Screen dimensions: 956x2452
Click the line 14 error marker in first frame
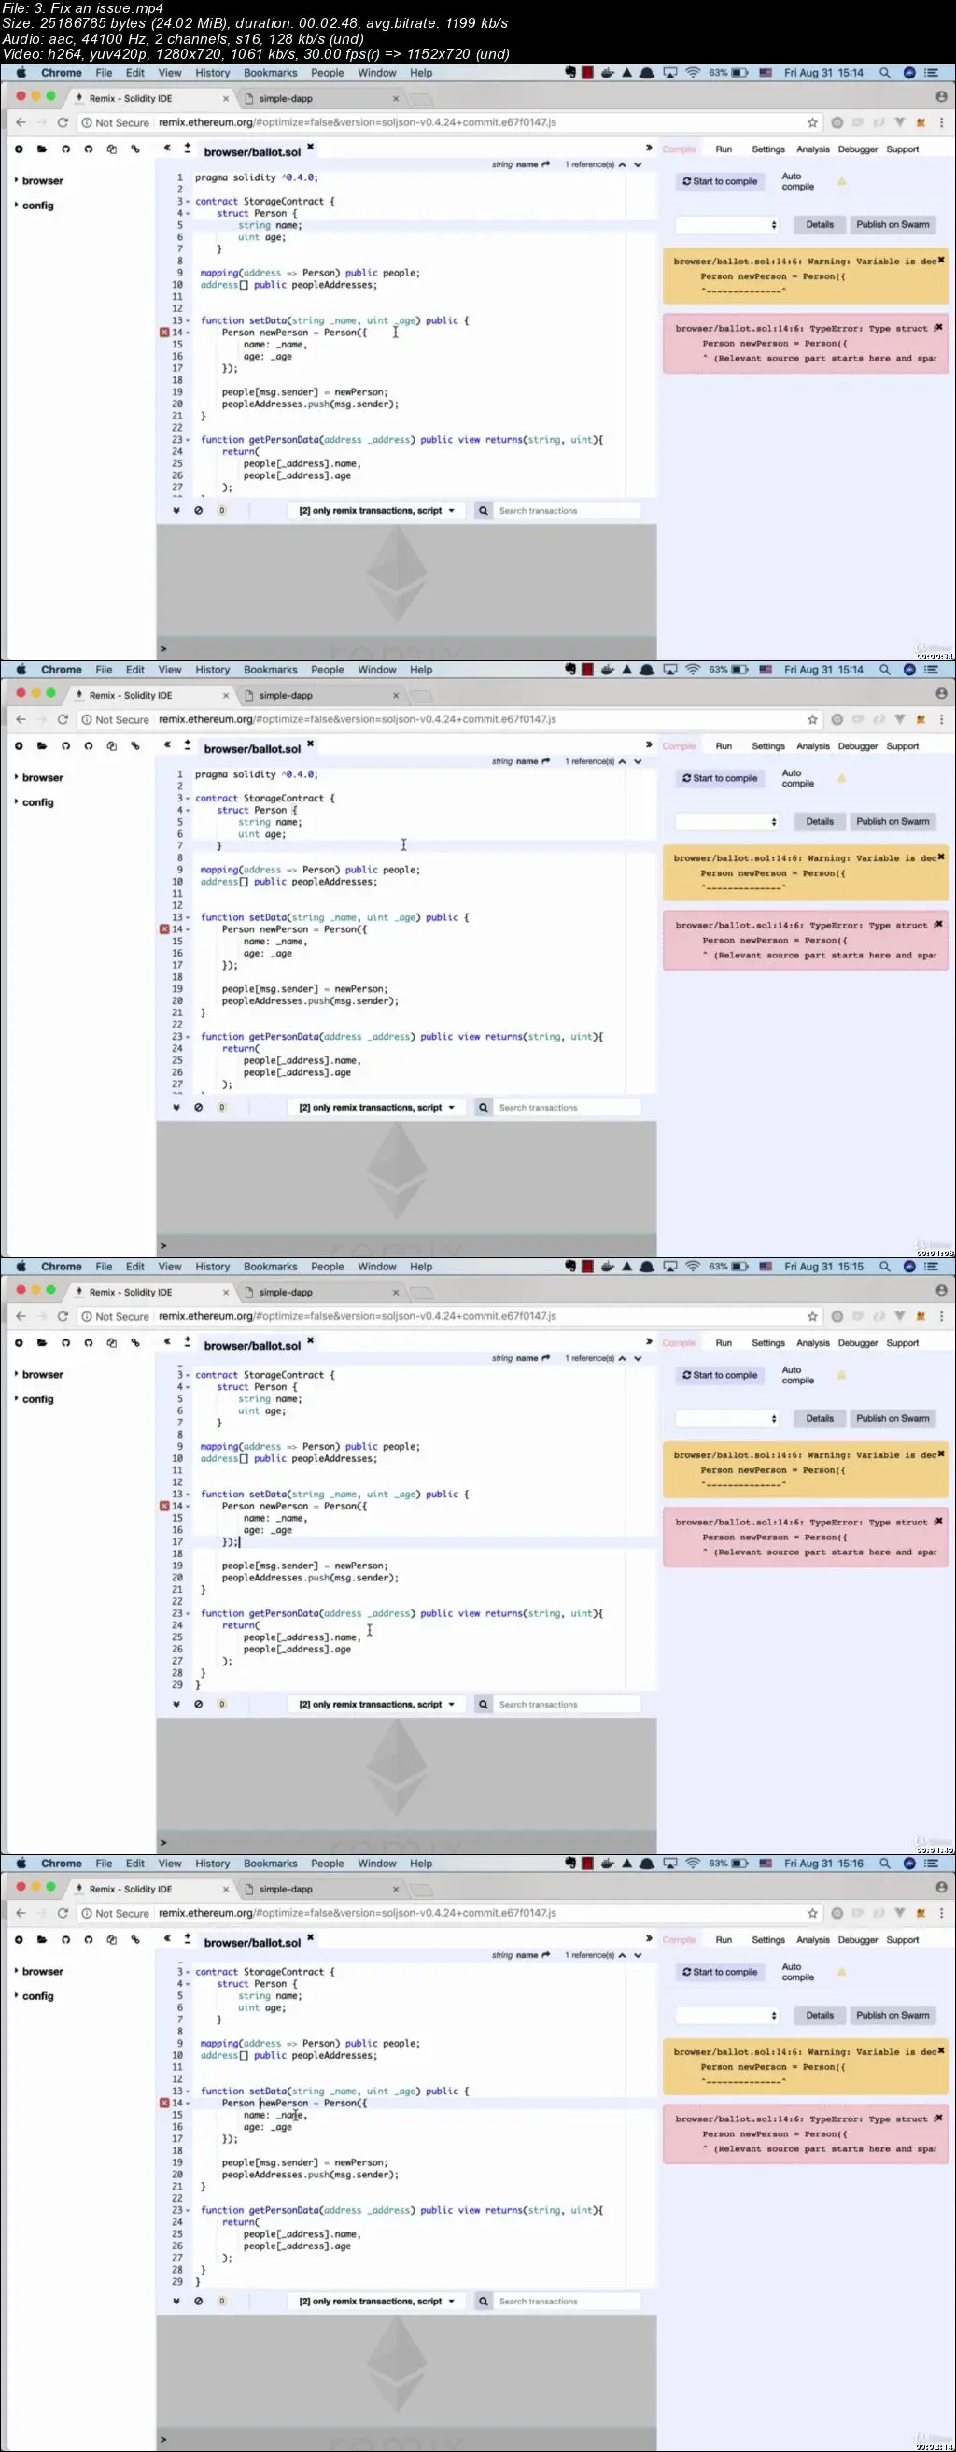tap(164, 333)
